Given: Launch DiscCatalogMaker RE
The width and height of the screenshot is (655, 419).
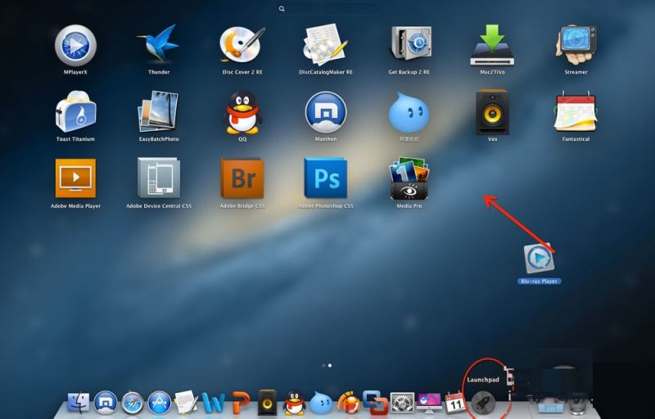Looking at the screenshot, I should [326, 45].
